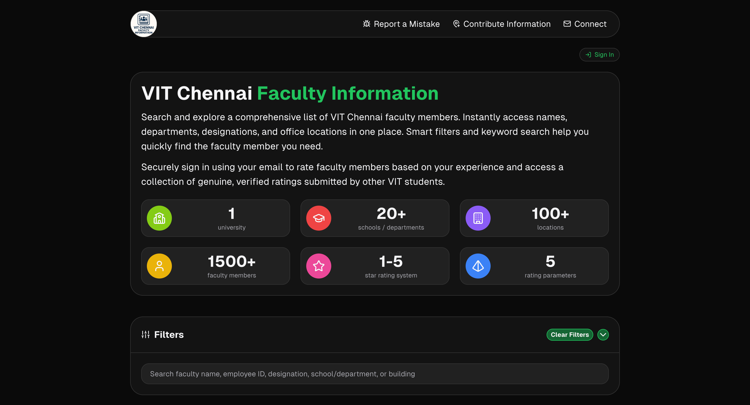This screenshot has height=405, width=750.
Task: Click the blue rating parameters icon
Action: tap(478, 266)
